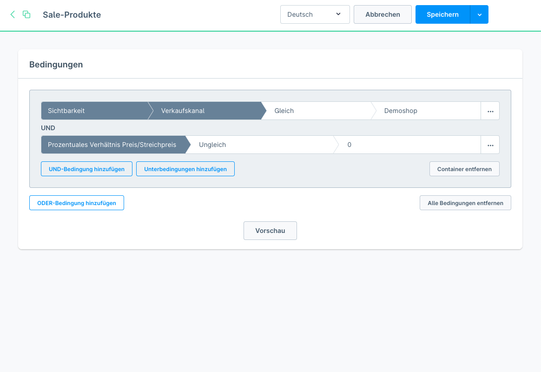This screenshot has height=372, width=541.
Task: Click Unterbedingungen hinzufügen
Action: (x=185, y=169)
